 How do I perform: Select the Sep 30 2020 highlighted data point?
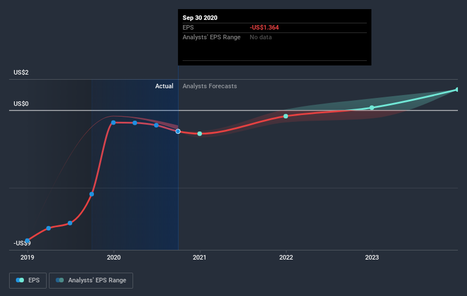point(178,131)
